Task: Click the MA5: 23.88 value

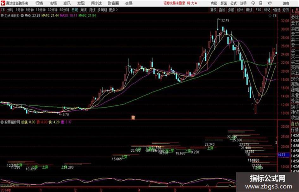Action: pos(32,15)
